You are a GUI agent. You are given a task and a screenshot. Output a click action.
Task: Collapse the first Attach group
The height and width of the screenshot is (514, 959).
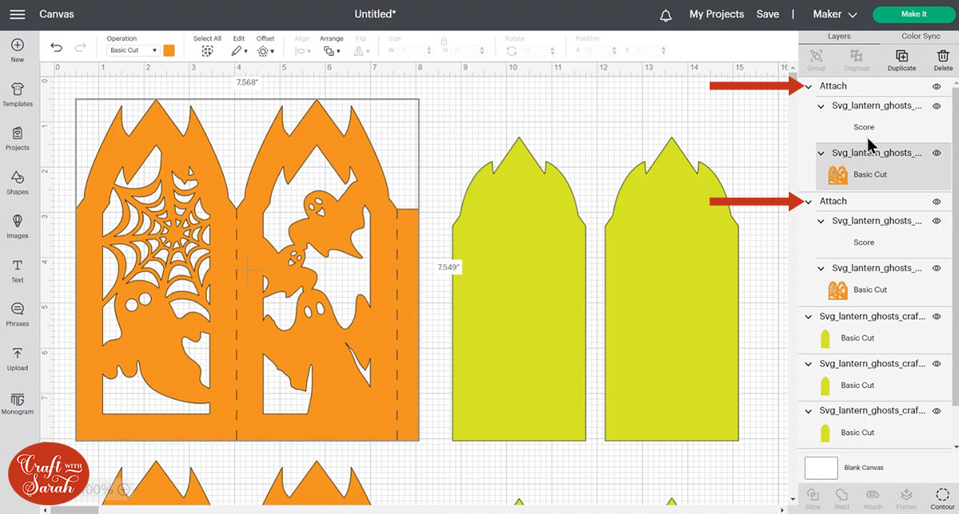pos(809,86)
